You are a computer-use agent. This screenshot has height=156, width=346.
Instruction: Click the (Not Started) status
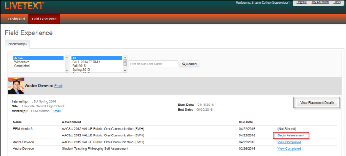click(287, 129)
